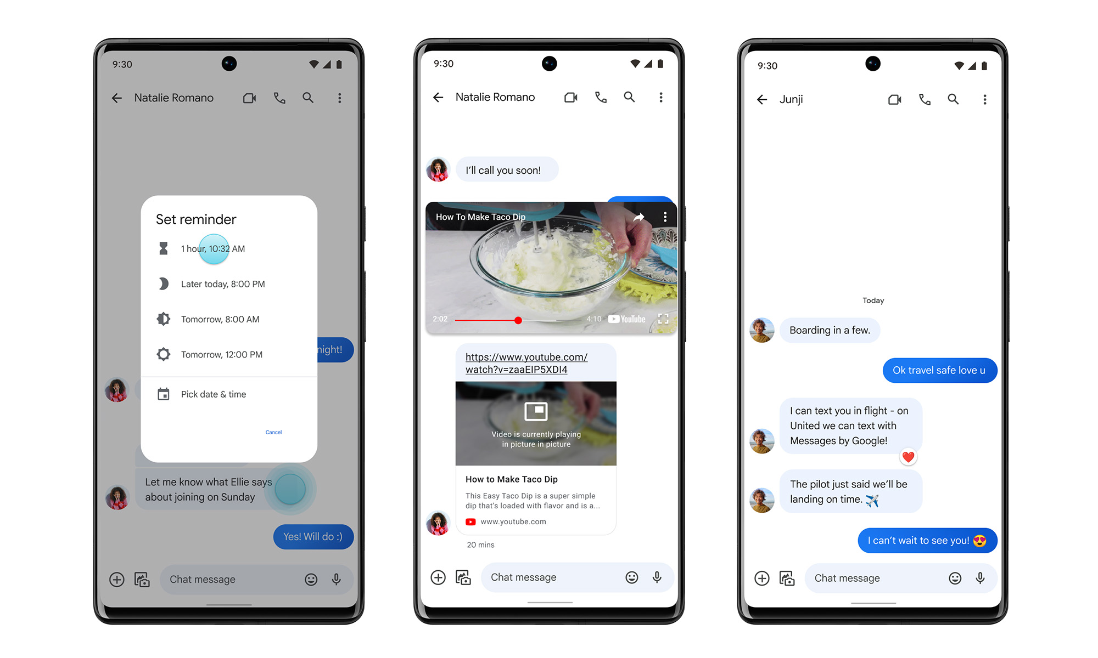The width and height of the screenshot is (1098, 658).
Task: Select 'Tomorrow, 8:00 AM' reminder option
Action: click(x=220, y=319)
